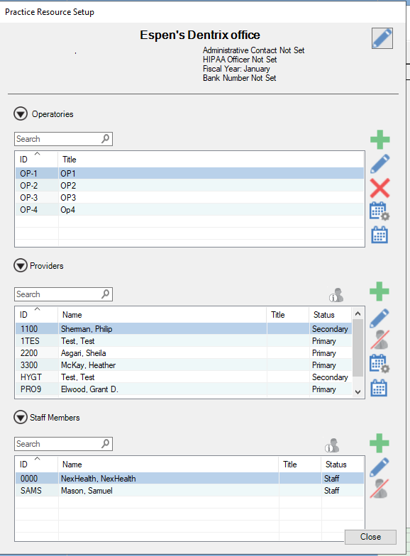Select provider Sherman, Philip

click(184, 329)
